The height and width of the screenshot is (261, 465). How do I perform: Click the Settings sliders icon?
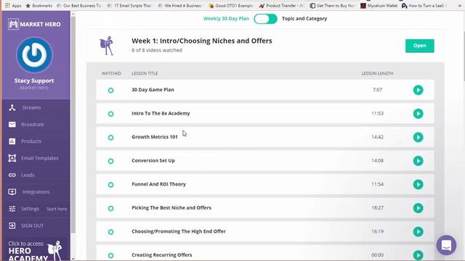click(x=12, y=209)
